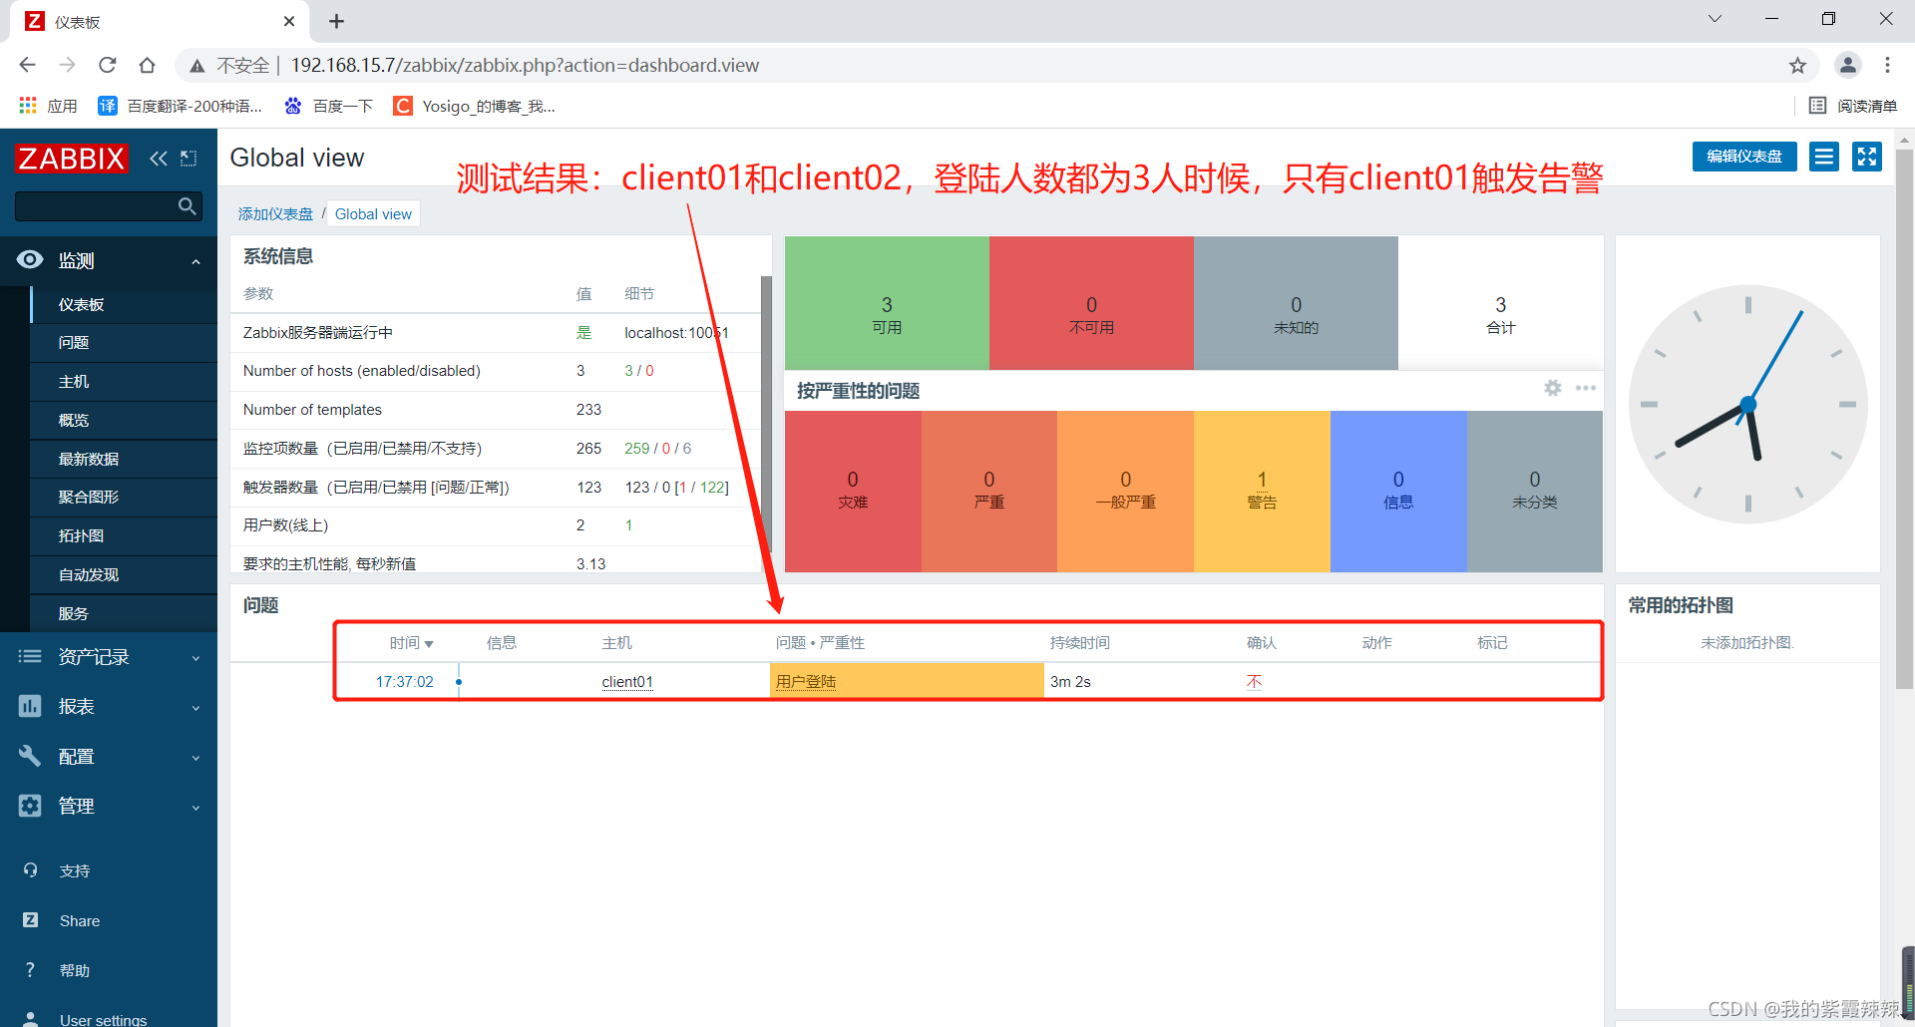
Task: Click the green 可用 hosts tile
Action: point(887,303)
